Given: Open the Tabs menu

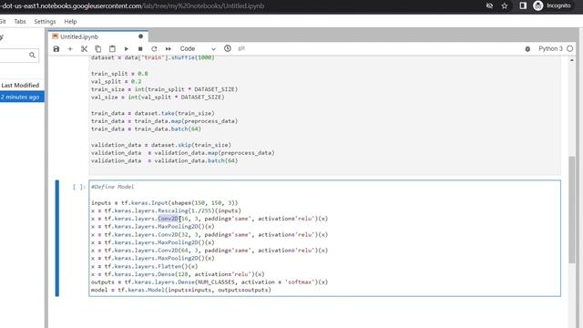Looking at the screenshot, I should click(x=20, y=22).
